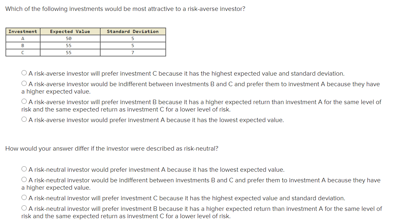Click the expected value 55 for Investment B

(x=70, y=45)
